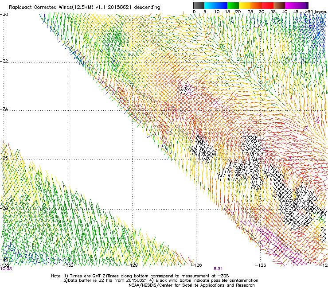The image size is (328, 288).
Task: Click the purple '10:05' swath time label
Action: click(6, 269)
